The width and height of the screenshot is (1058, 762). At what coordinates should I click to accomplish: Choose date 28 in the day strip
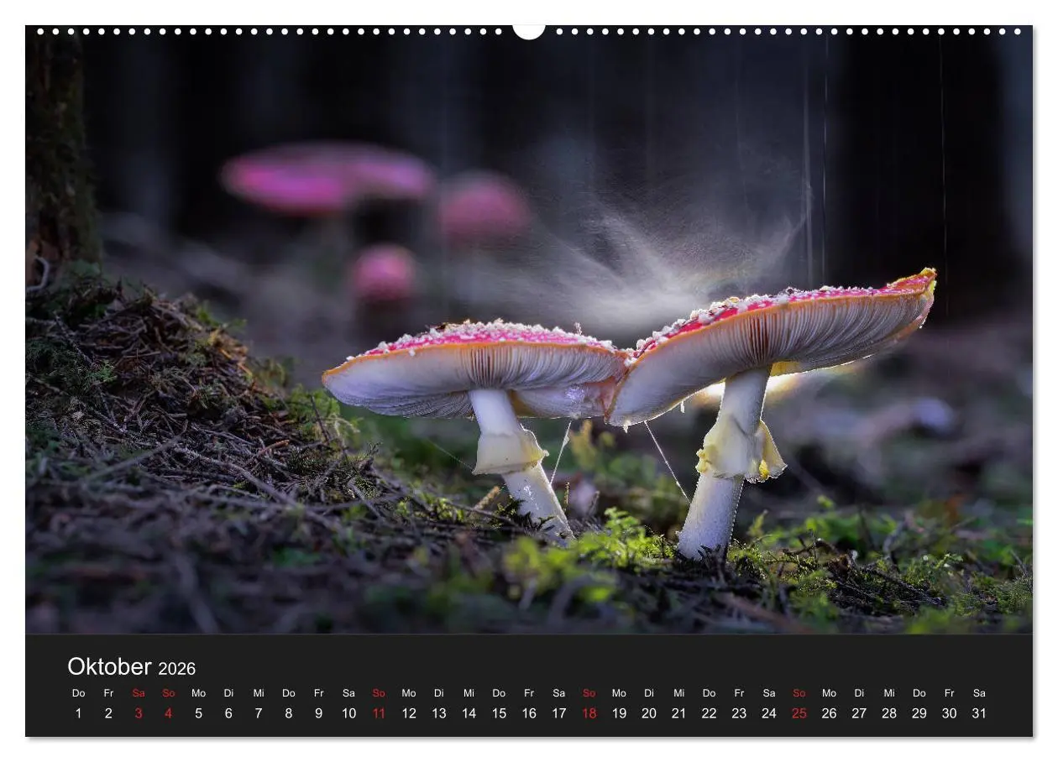point(889,713)
